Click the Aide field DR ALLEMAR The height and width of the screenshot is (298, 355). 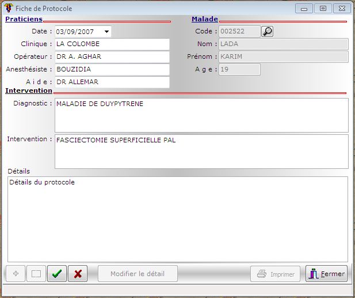[x=112, y=82]
